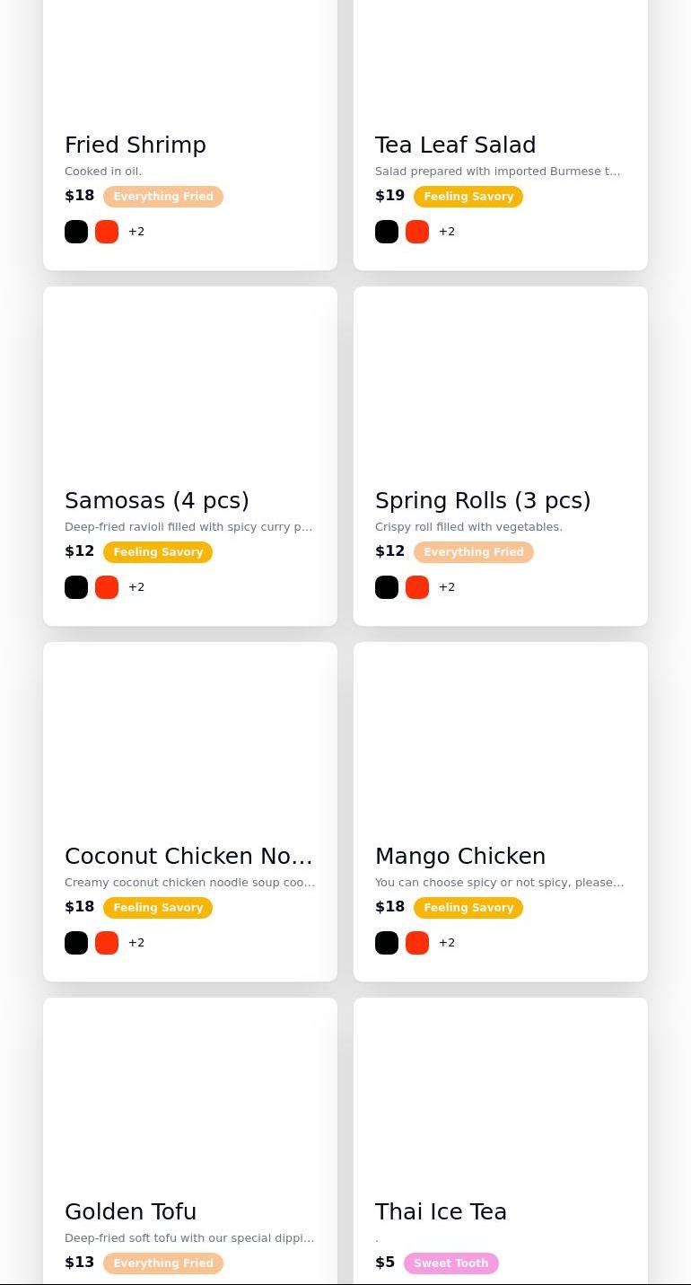Click Everything Fried tag on Fried Shrimp

(x=163, y=197)
